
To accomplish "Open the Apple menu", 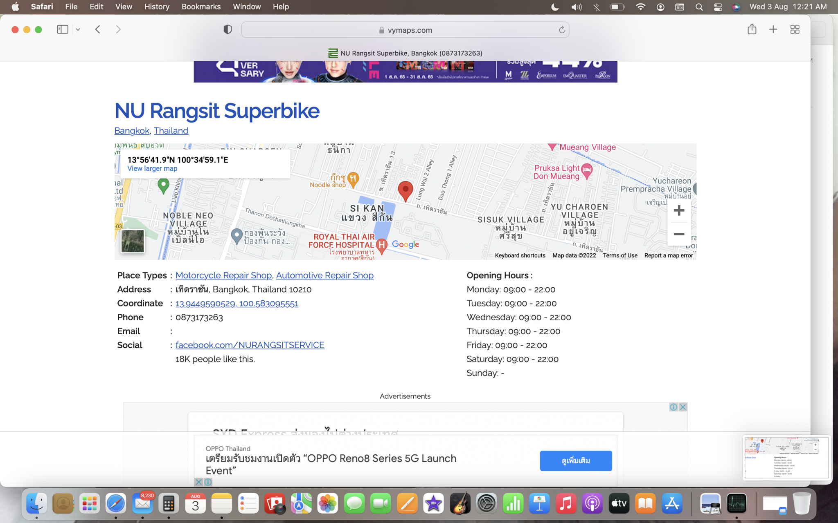I will coord(15,7).
